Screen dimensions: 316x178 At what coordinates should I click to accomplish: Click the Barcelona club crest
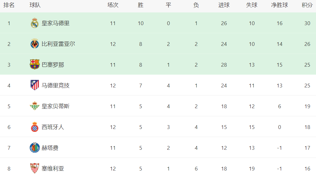pyautogui.click(x=35, y=65)
